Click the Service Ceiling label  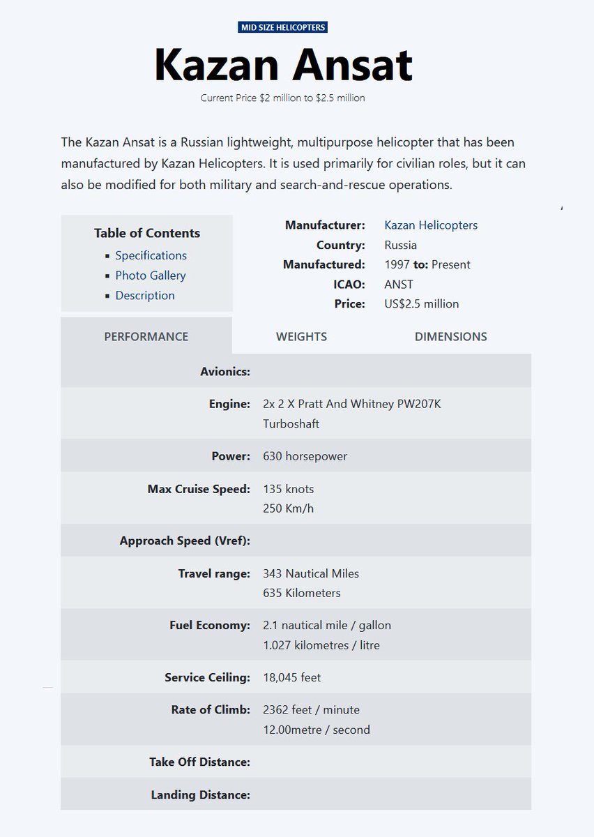[207, 677]
